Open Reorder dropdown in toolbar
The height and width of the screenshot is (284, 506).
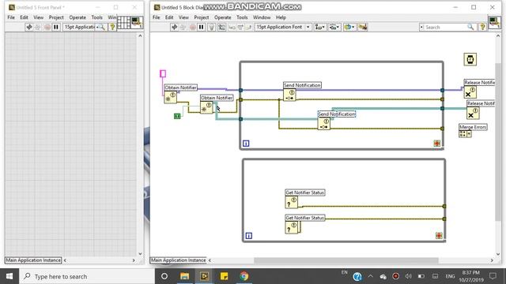[x=349, y=27]
